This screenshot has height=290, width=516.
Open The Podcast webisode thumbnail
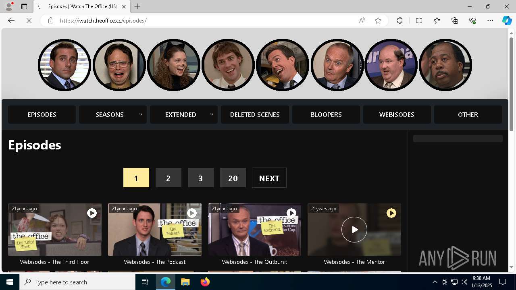(155, 230)
